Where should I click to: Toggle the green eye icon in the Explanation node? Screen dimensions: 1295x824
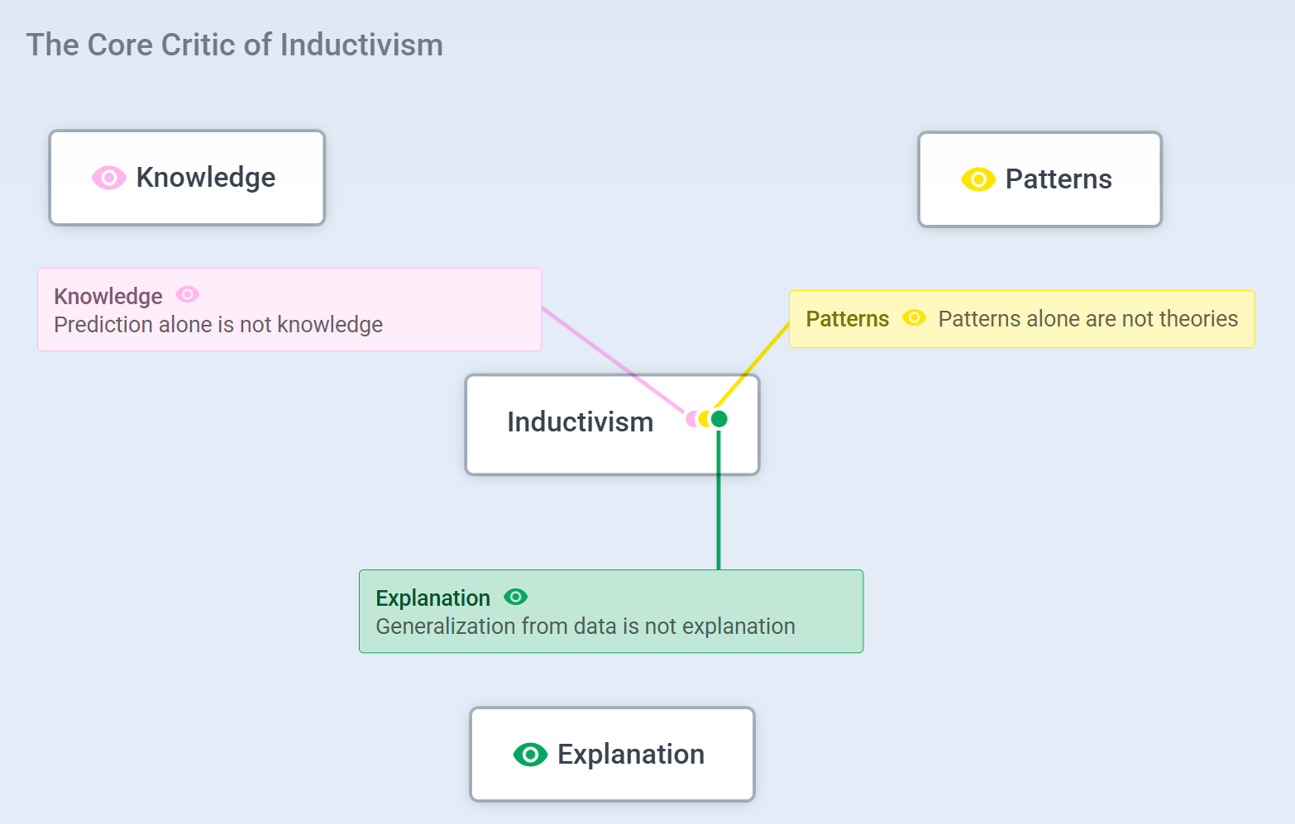click(x=530, y=755)
